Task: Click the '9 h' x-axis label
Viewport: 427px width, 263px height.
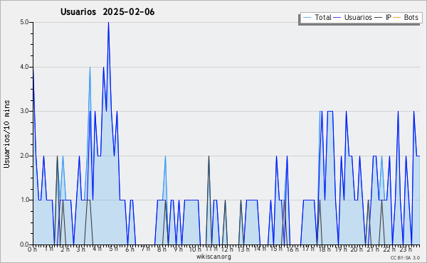Action: pos(178,249)
